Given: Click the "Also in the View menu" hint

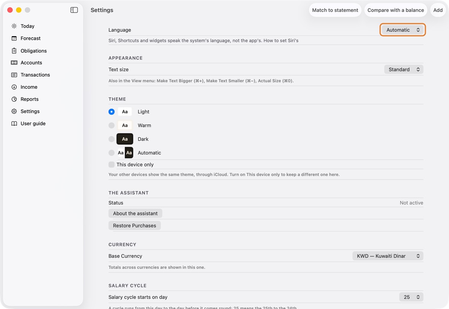Looking at the screenshot, I should pos(201,81).
